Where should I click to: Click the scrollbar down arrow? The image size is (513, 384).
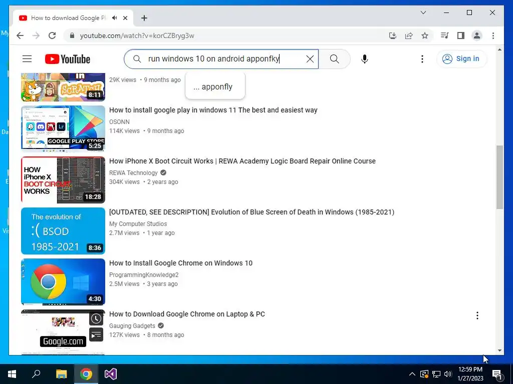coord(499,350)
